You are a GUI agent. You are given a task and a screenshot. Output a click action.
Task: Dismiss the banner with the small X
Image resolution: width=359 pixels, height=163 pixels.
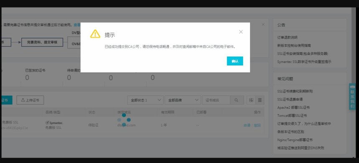[263, 24]
